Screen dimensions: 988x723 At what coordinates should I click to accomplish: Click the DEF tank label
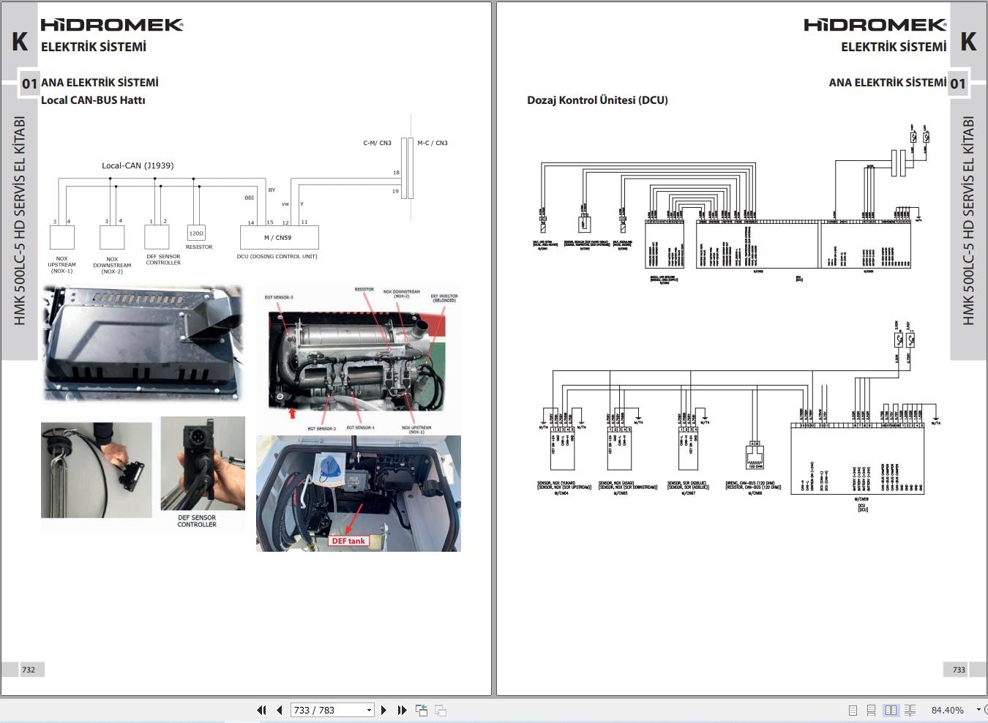(348, 541)
